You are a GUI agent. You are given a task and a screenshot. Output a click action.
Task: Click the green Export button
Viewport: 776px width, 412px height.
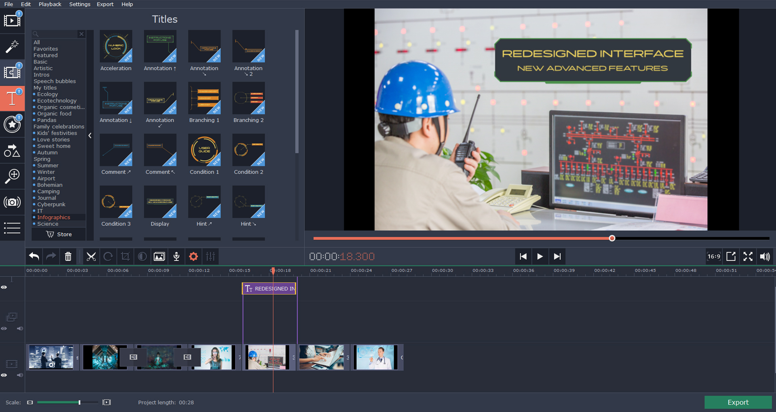[738, 402]
